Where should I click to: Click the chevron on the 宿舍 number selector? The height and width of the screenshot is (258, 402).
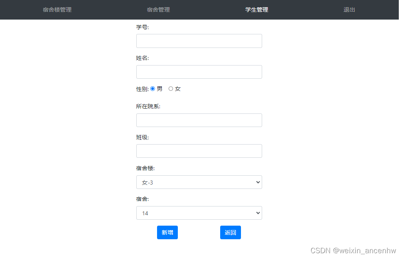click(x=258, y=212)
